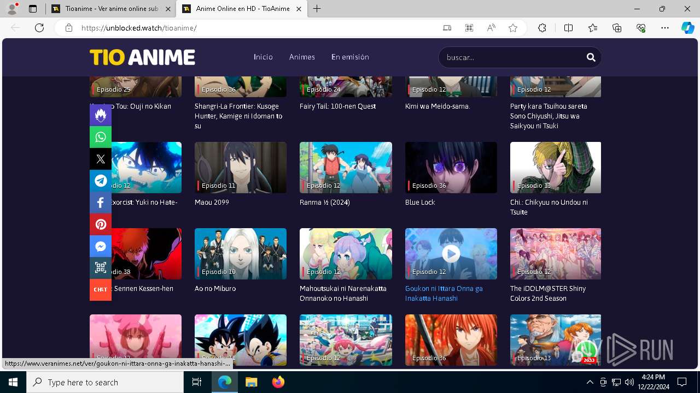Open Shangri-La Frontier title link
The height and width of the screenshot is (393, 700).
click(x=238, y=116)
